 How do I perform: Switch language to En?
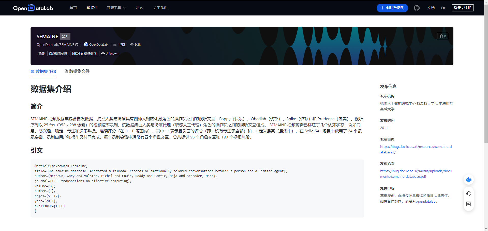tap(443, 8)
